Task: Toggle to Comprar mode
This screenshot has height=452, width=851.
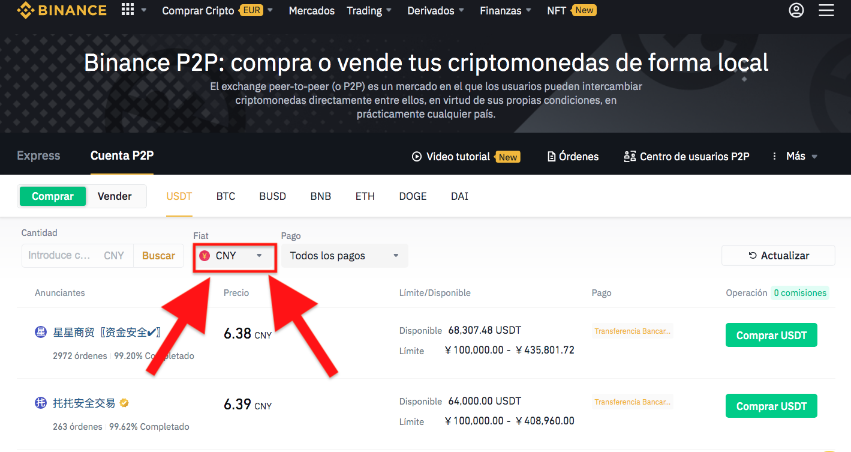Action: (x=53, y=196)
